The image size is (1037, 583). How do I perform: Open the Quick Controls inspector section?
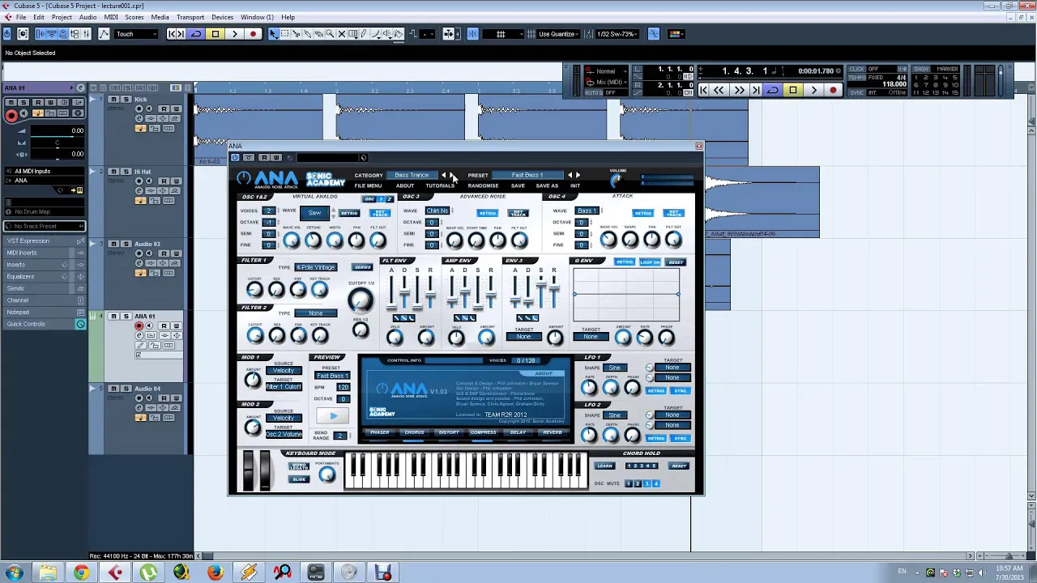coord(45,324)
